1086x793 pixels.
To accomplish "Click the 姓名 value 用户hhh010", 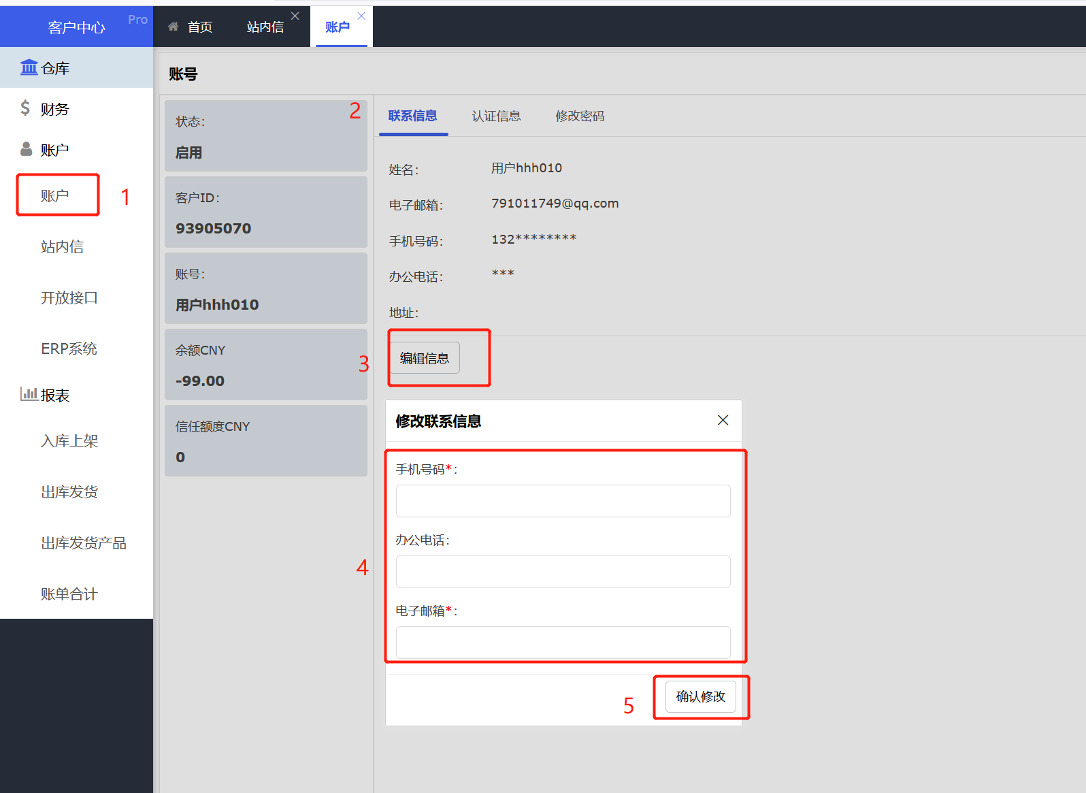I will pyautogui.click(x=527, y=168).
